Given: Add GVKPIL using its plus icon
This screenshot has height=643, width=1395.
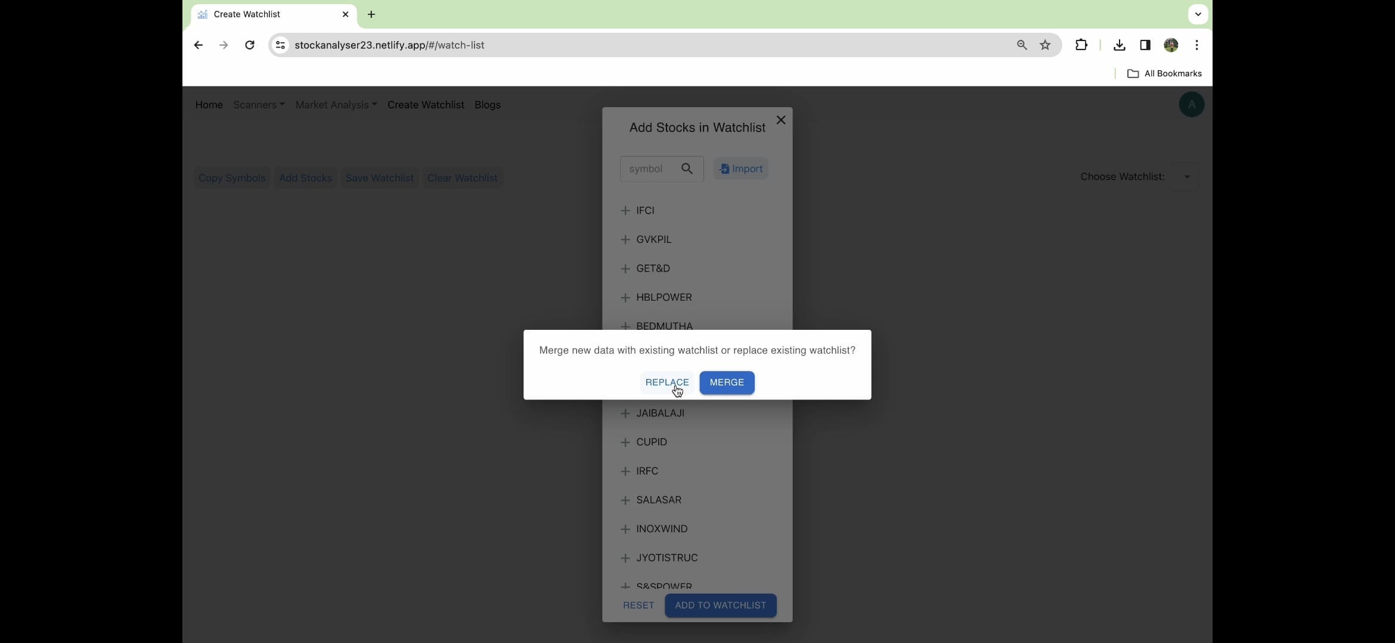Looking at the screenshot, I should tap(625, 239).
